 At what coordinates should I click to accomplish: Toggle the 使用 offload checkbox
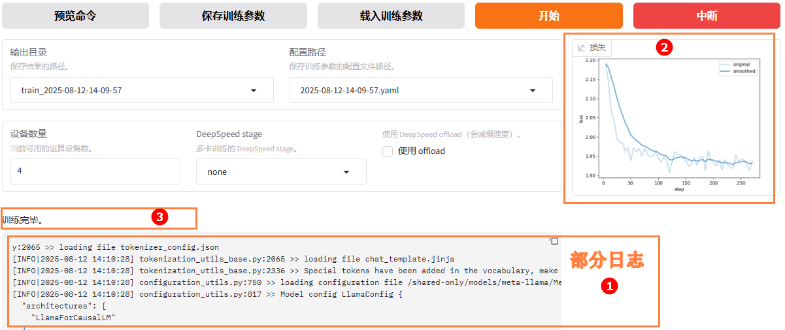point(388,151)
